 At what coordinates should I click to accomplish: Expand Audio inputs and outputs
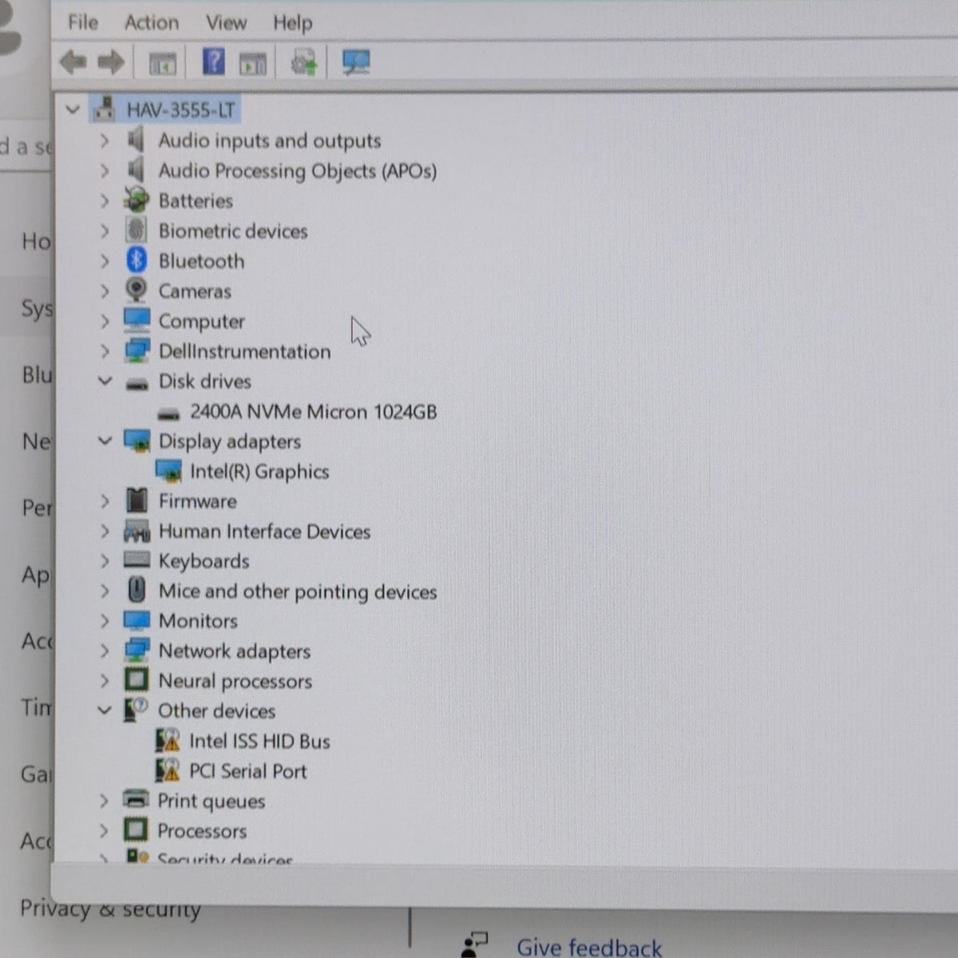pyautogui.click(x=105, y=141)
